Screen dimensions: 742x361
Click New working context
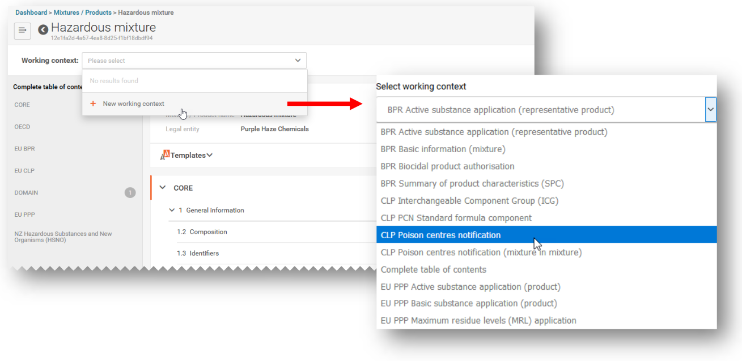tap(133, 104)
